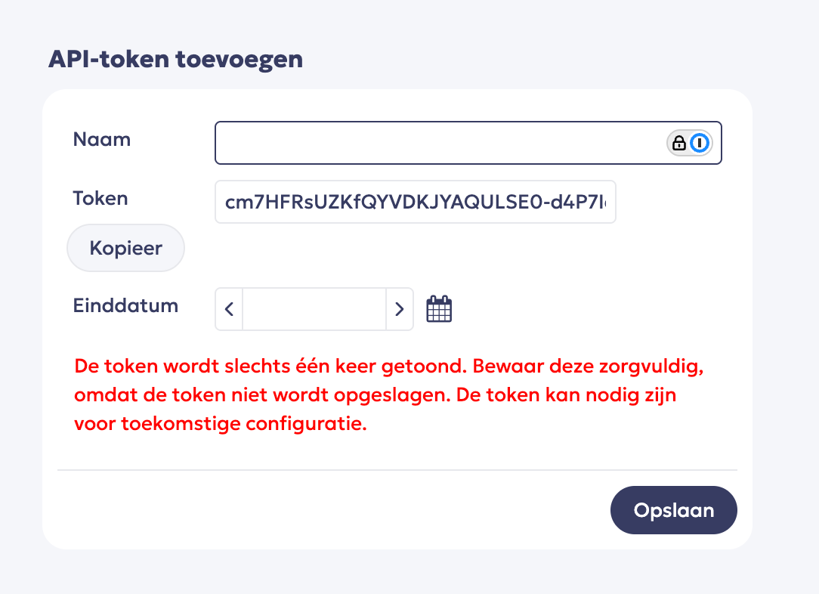Screen dimensions: 819x594
Task: Click the 1Password icon in Naam field
Action: click(x=700, y=143)
